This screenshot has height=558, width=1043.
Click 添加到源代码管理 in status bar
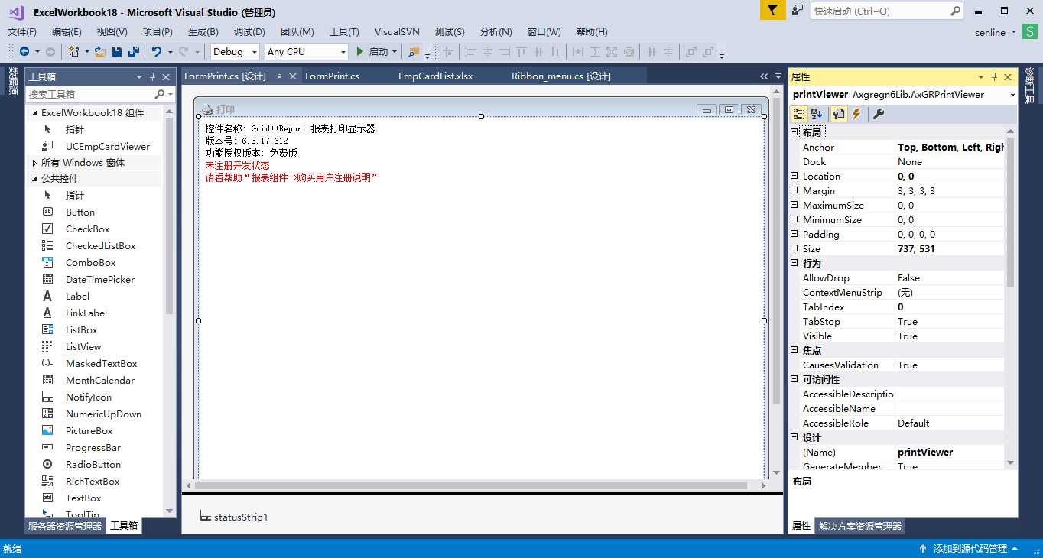(970, 548)
